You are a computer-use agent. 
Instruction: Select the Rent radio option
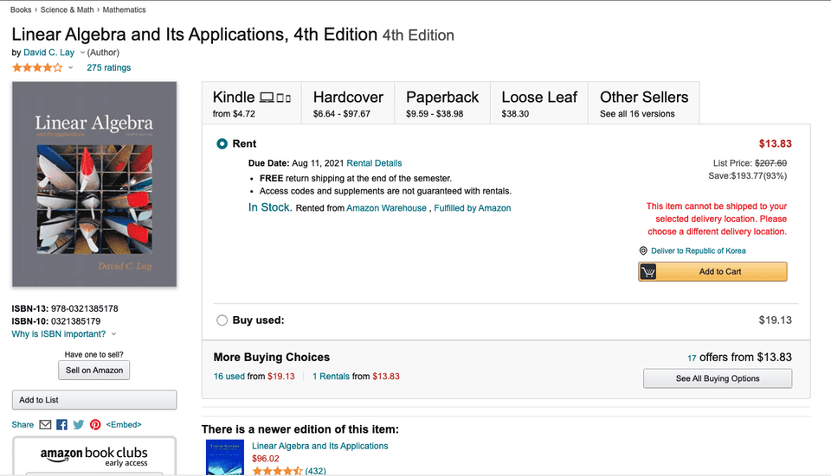(x=222, y=144)
